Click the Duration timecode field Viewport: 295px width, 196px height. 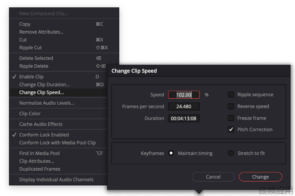(x=184, y=118)
